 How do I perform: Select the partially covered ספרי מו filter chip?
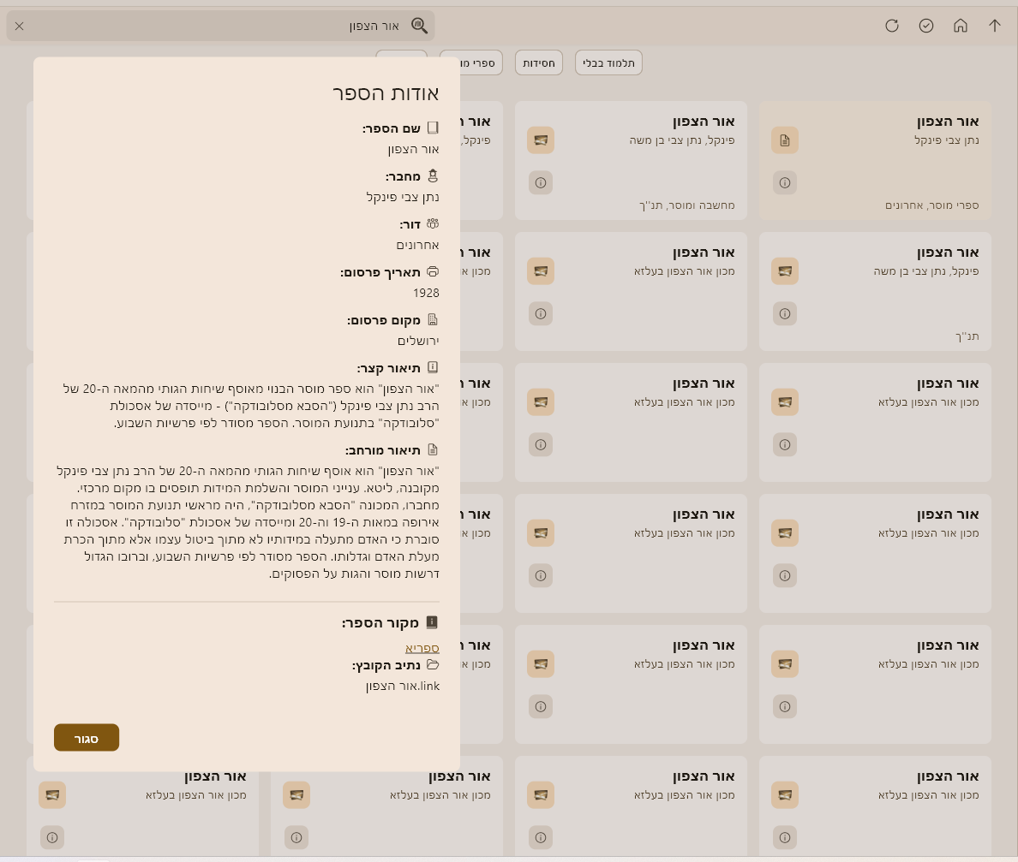click(481, 62)
